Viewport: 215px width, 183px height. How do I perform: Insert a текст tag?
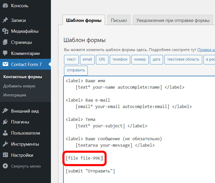[71, 60]
